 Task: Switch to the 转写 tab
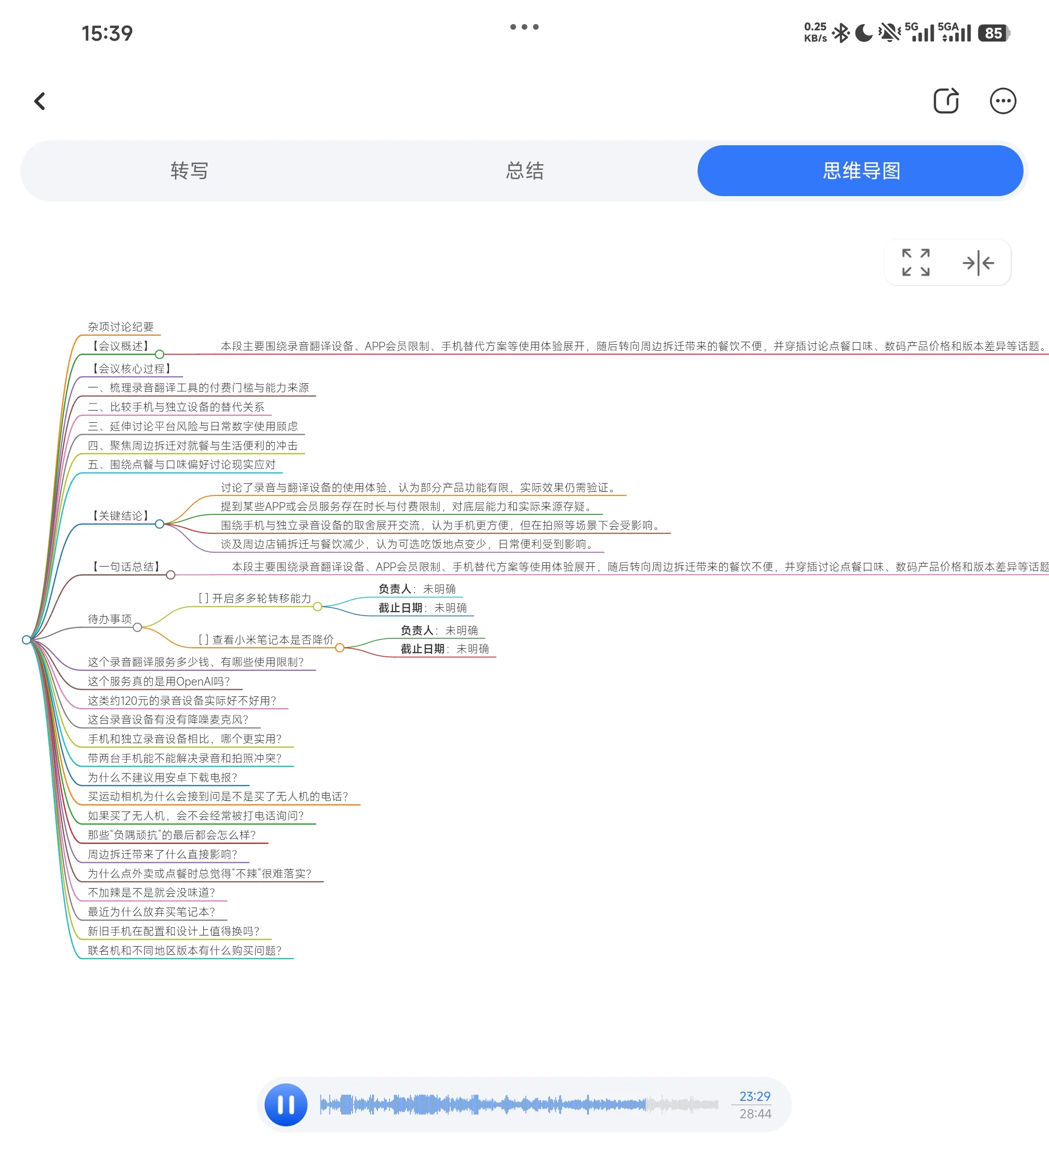pos(189,171)
